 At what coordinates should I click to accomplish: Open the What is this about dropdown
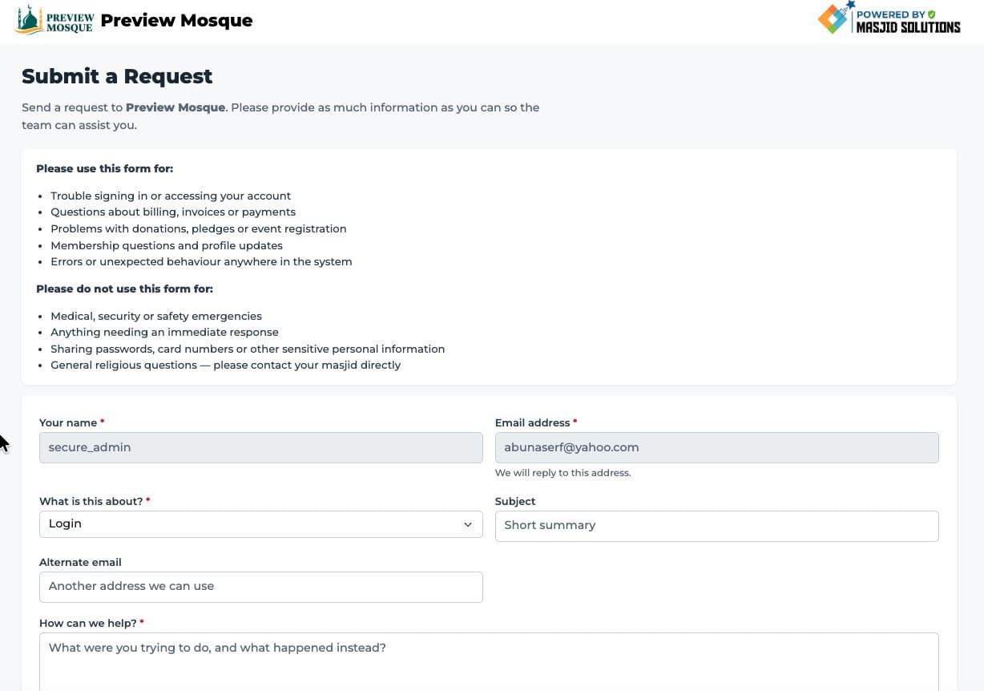pos(261,524)
